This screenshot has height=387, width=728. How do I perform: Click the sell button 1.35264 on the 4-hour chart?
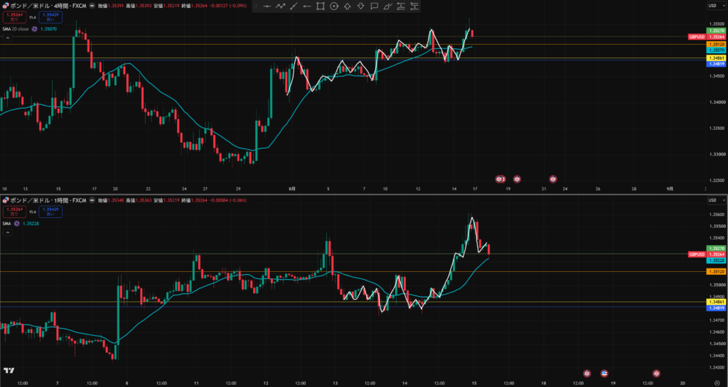point(14,17)
